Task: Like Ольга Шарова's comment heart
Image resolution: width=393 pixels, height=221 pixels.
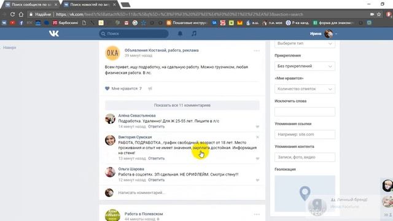Action: (257, 180)
